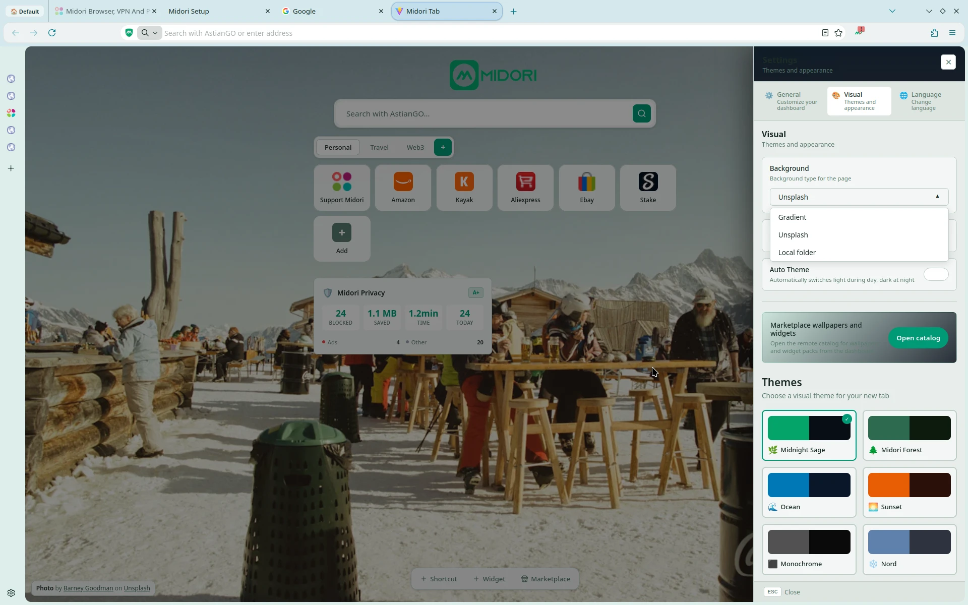Screen dimensions: 968x605
Task: Open Barney Goodman photographer link
Action: click(x=88, y=588)
